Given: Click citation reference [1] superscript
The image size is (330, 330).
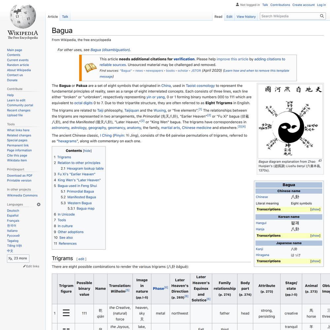Looking at the screenshot, I should 200,110.
